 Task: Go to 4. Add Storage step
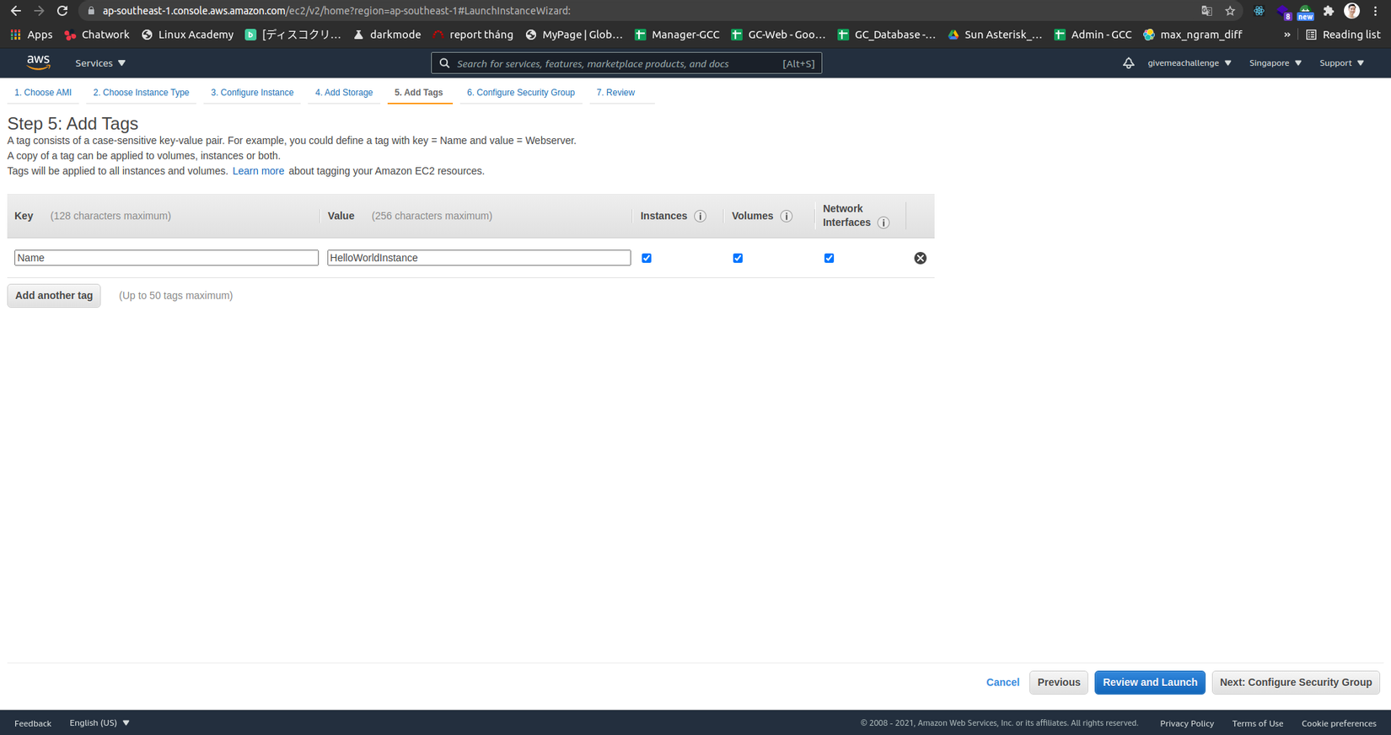[x=344, y=93]
